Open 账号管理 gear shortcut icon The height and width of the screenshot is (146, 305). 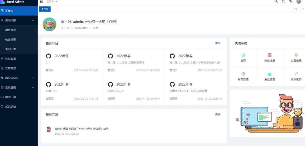[243, 74]
